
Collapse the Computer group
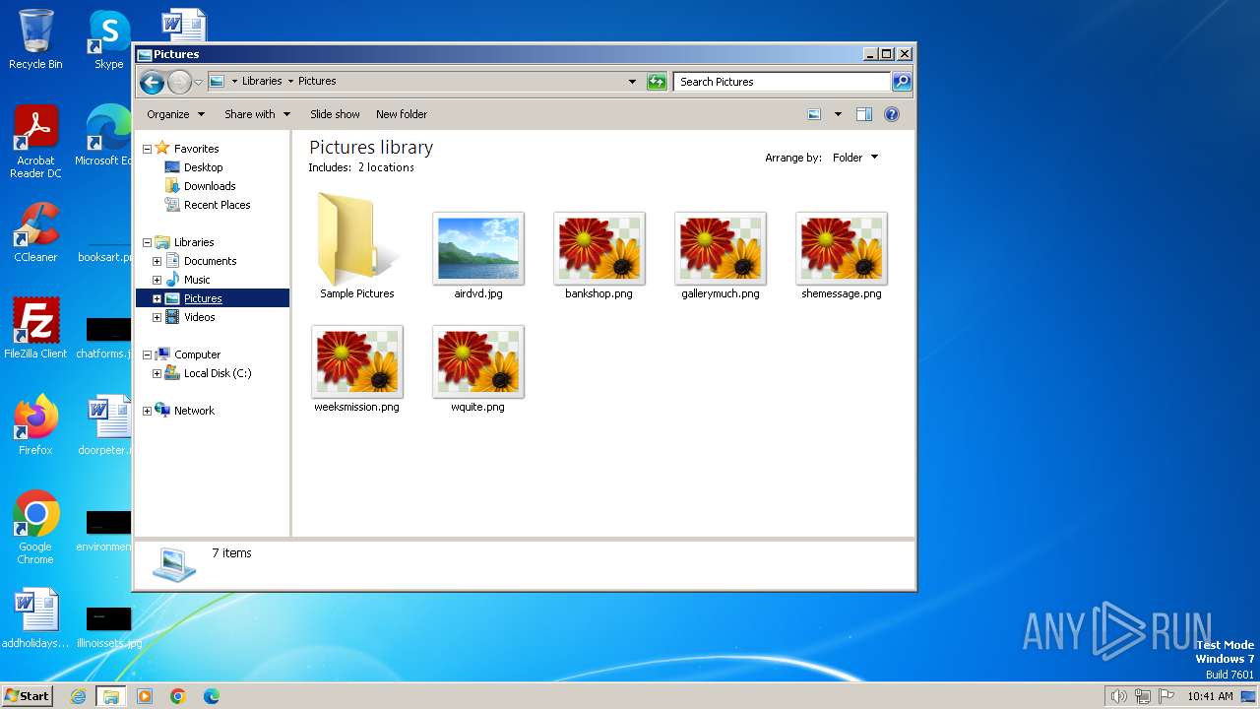pos(147,354)
